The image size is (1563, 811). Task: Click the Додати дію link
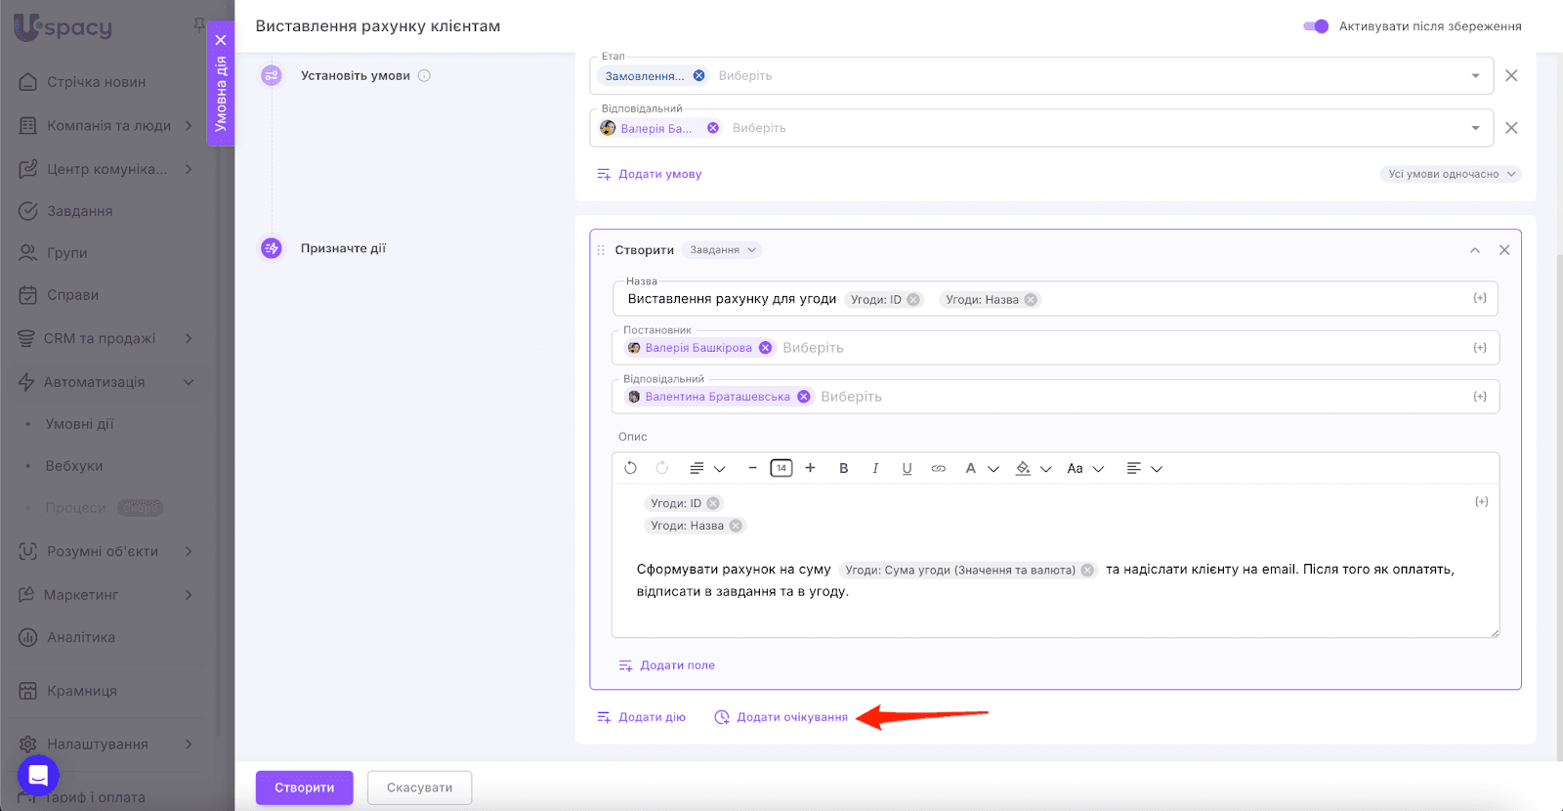(642, 717)
